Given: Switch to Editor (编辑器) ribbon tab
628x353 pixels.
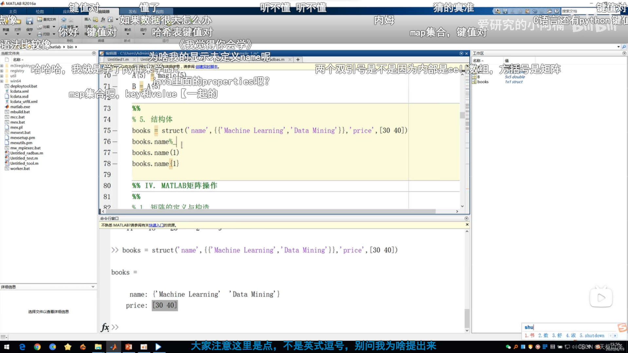Looking at the screenshot, I should click(104, 11).
